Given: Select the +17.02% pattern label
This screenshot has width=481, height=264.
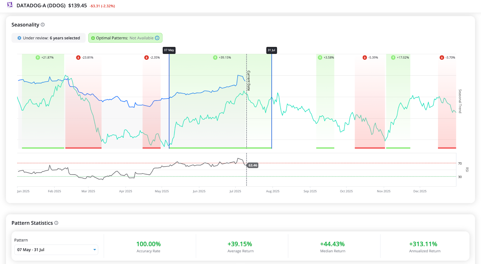Looking at the screenshot, I should click(x=403, y=58).
